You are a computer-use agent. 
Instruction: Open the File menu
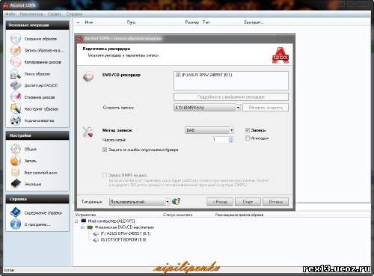[10, 14]
